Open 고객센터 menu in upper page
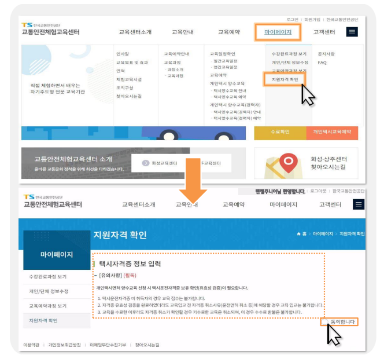This screenshot has width=384, height=355. pyautogui.click(x=324, y=32)
